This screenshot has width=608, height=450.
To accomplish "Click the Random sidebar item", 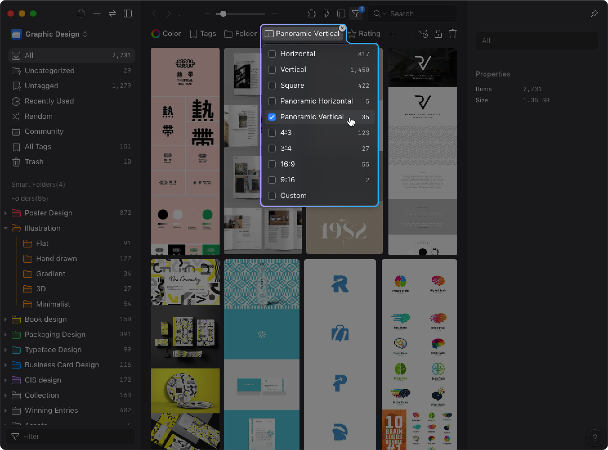I will 39,116.
